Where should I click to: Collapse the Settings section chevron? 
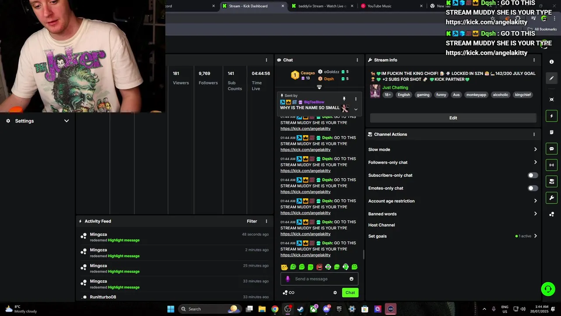click(x=67, y=121)
